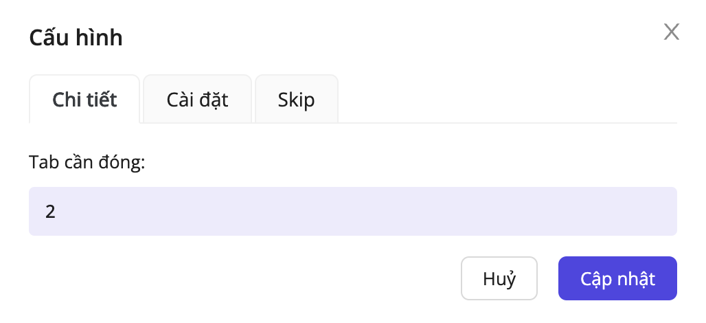This screenshot has width=706, height=323.
Task: Show the settings tab labeled Cài đặt
Action: [x=197, y=100]
